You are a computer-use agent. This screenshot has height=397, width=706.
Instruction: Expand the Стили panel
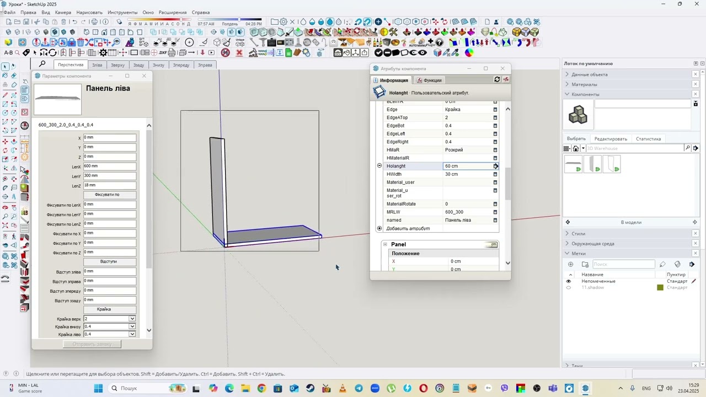(x=567, y=234)
